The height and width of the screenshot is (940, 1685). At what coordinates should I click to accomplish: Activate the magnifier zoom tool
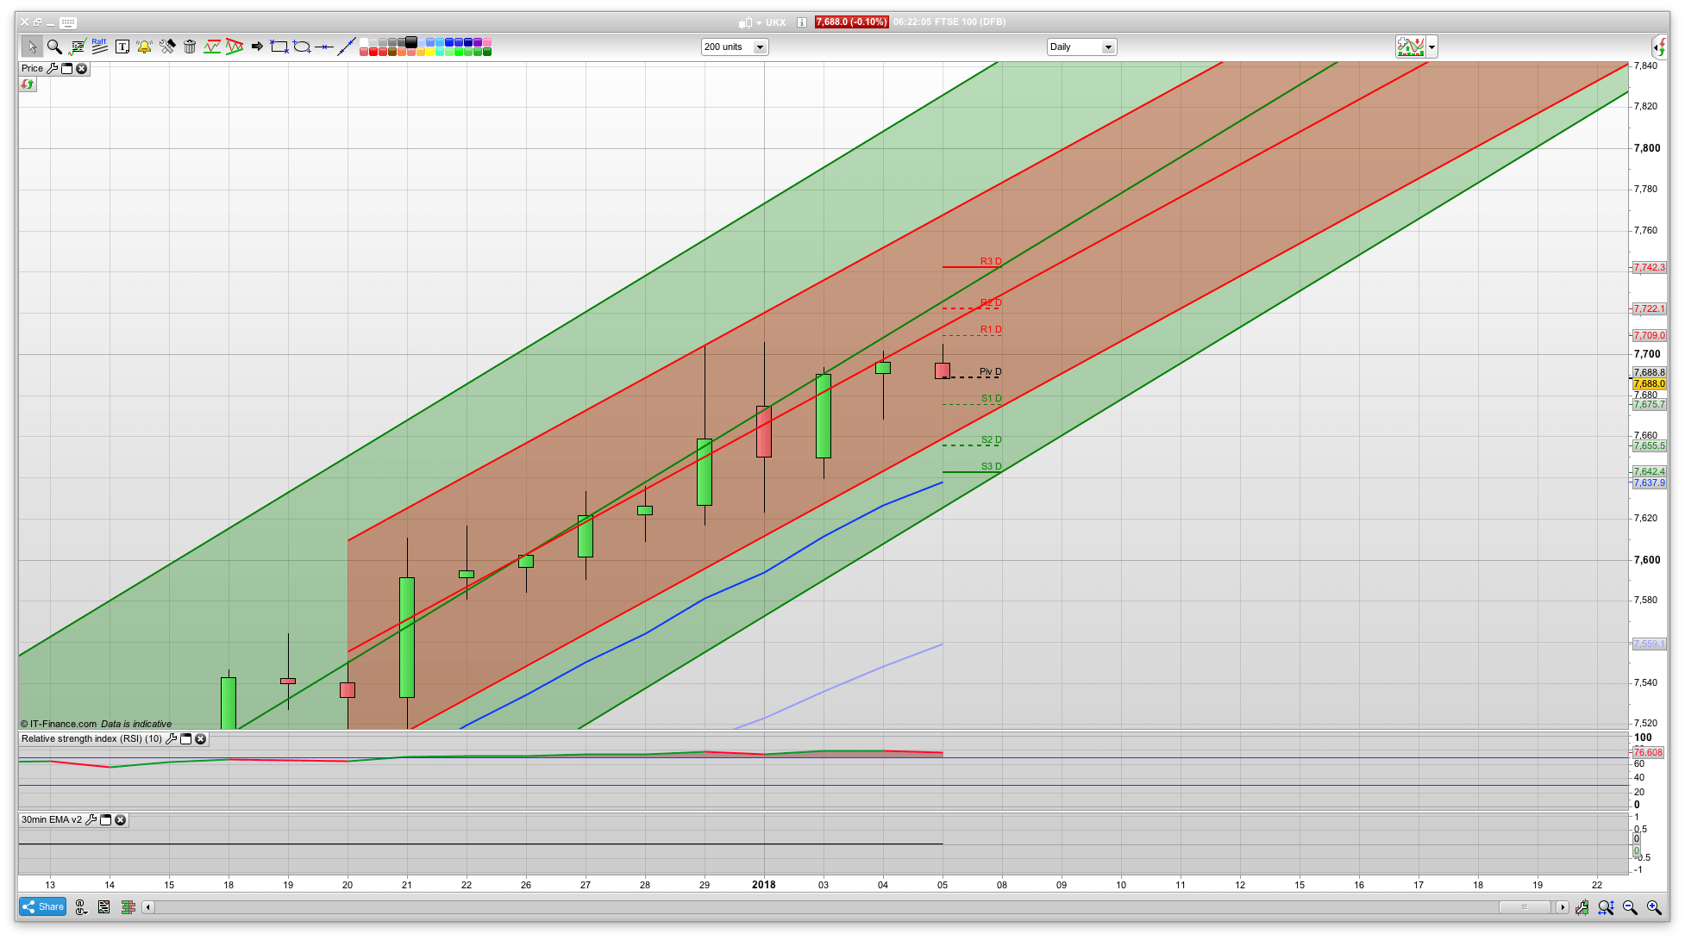tap(54, 47)
